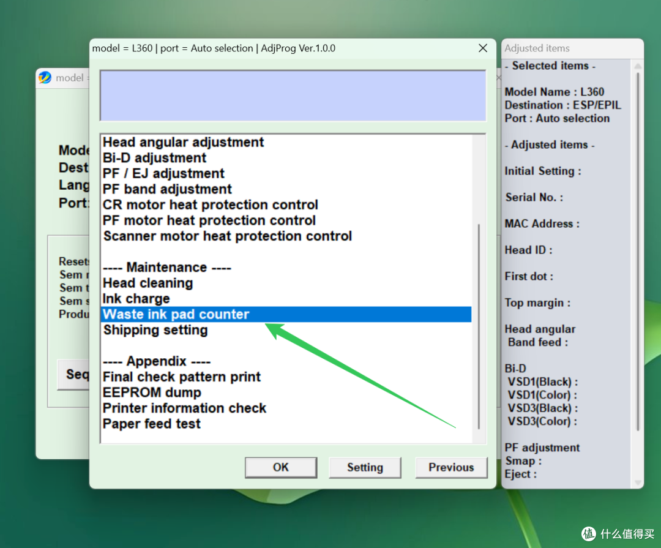The height and width of the screenshot is (548, 661).
Task: Click the Smap label under PF adjustment
Action: coord(523,460)
